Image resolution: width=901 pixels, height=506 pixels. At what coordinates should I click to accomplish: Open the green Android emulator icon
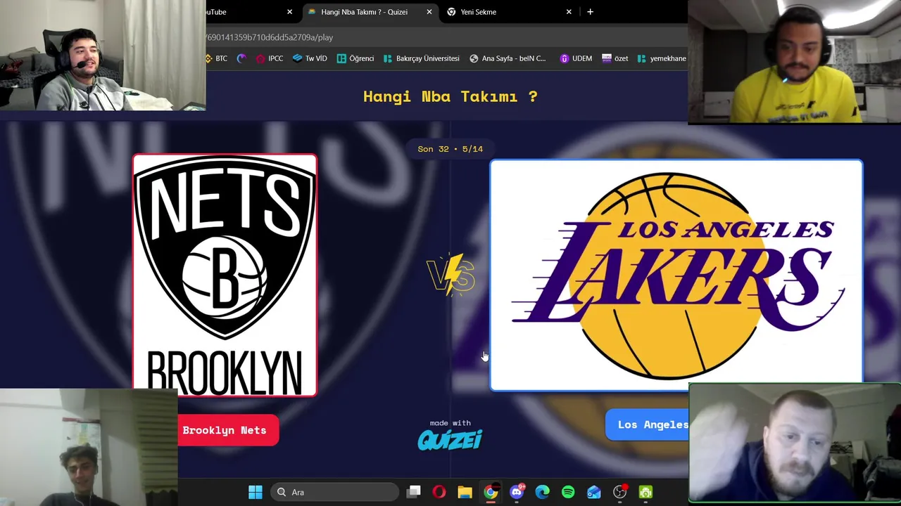pyautogui.click(x=645, y=492)
